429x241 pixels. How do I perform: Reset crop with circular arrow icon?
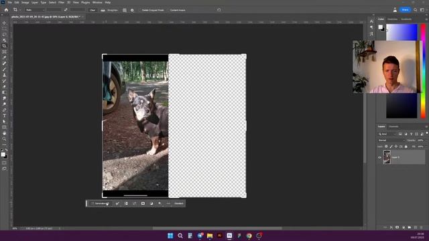[219, 10]
